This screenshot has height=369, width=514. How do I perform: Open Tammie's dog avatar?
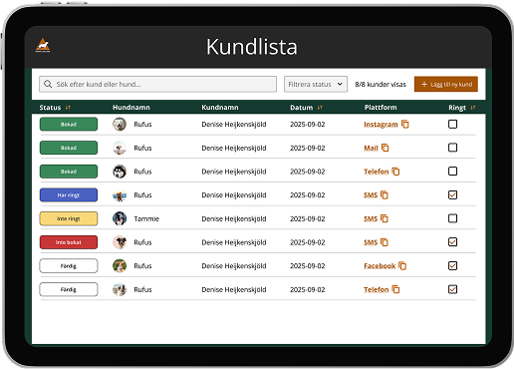click(x=120, y=218)
